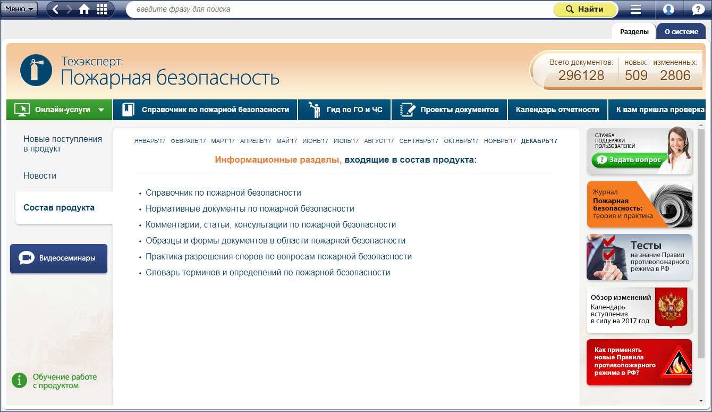
Task: Open Практика разрешения споров link
Action: (x=279, y=257)
